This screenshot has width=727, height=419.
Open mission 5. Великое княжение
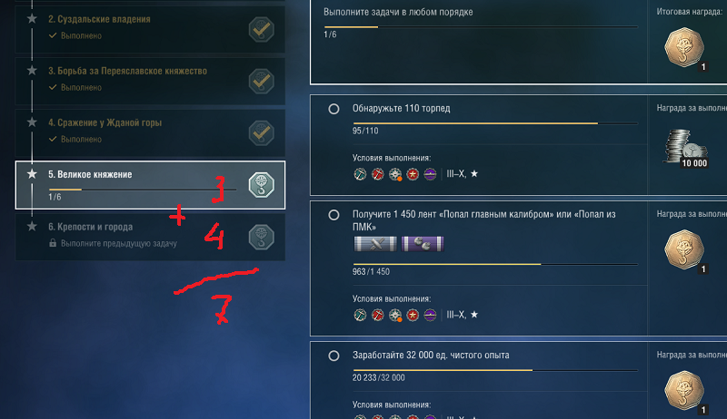[150, 185]
